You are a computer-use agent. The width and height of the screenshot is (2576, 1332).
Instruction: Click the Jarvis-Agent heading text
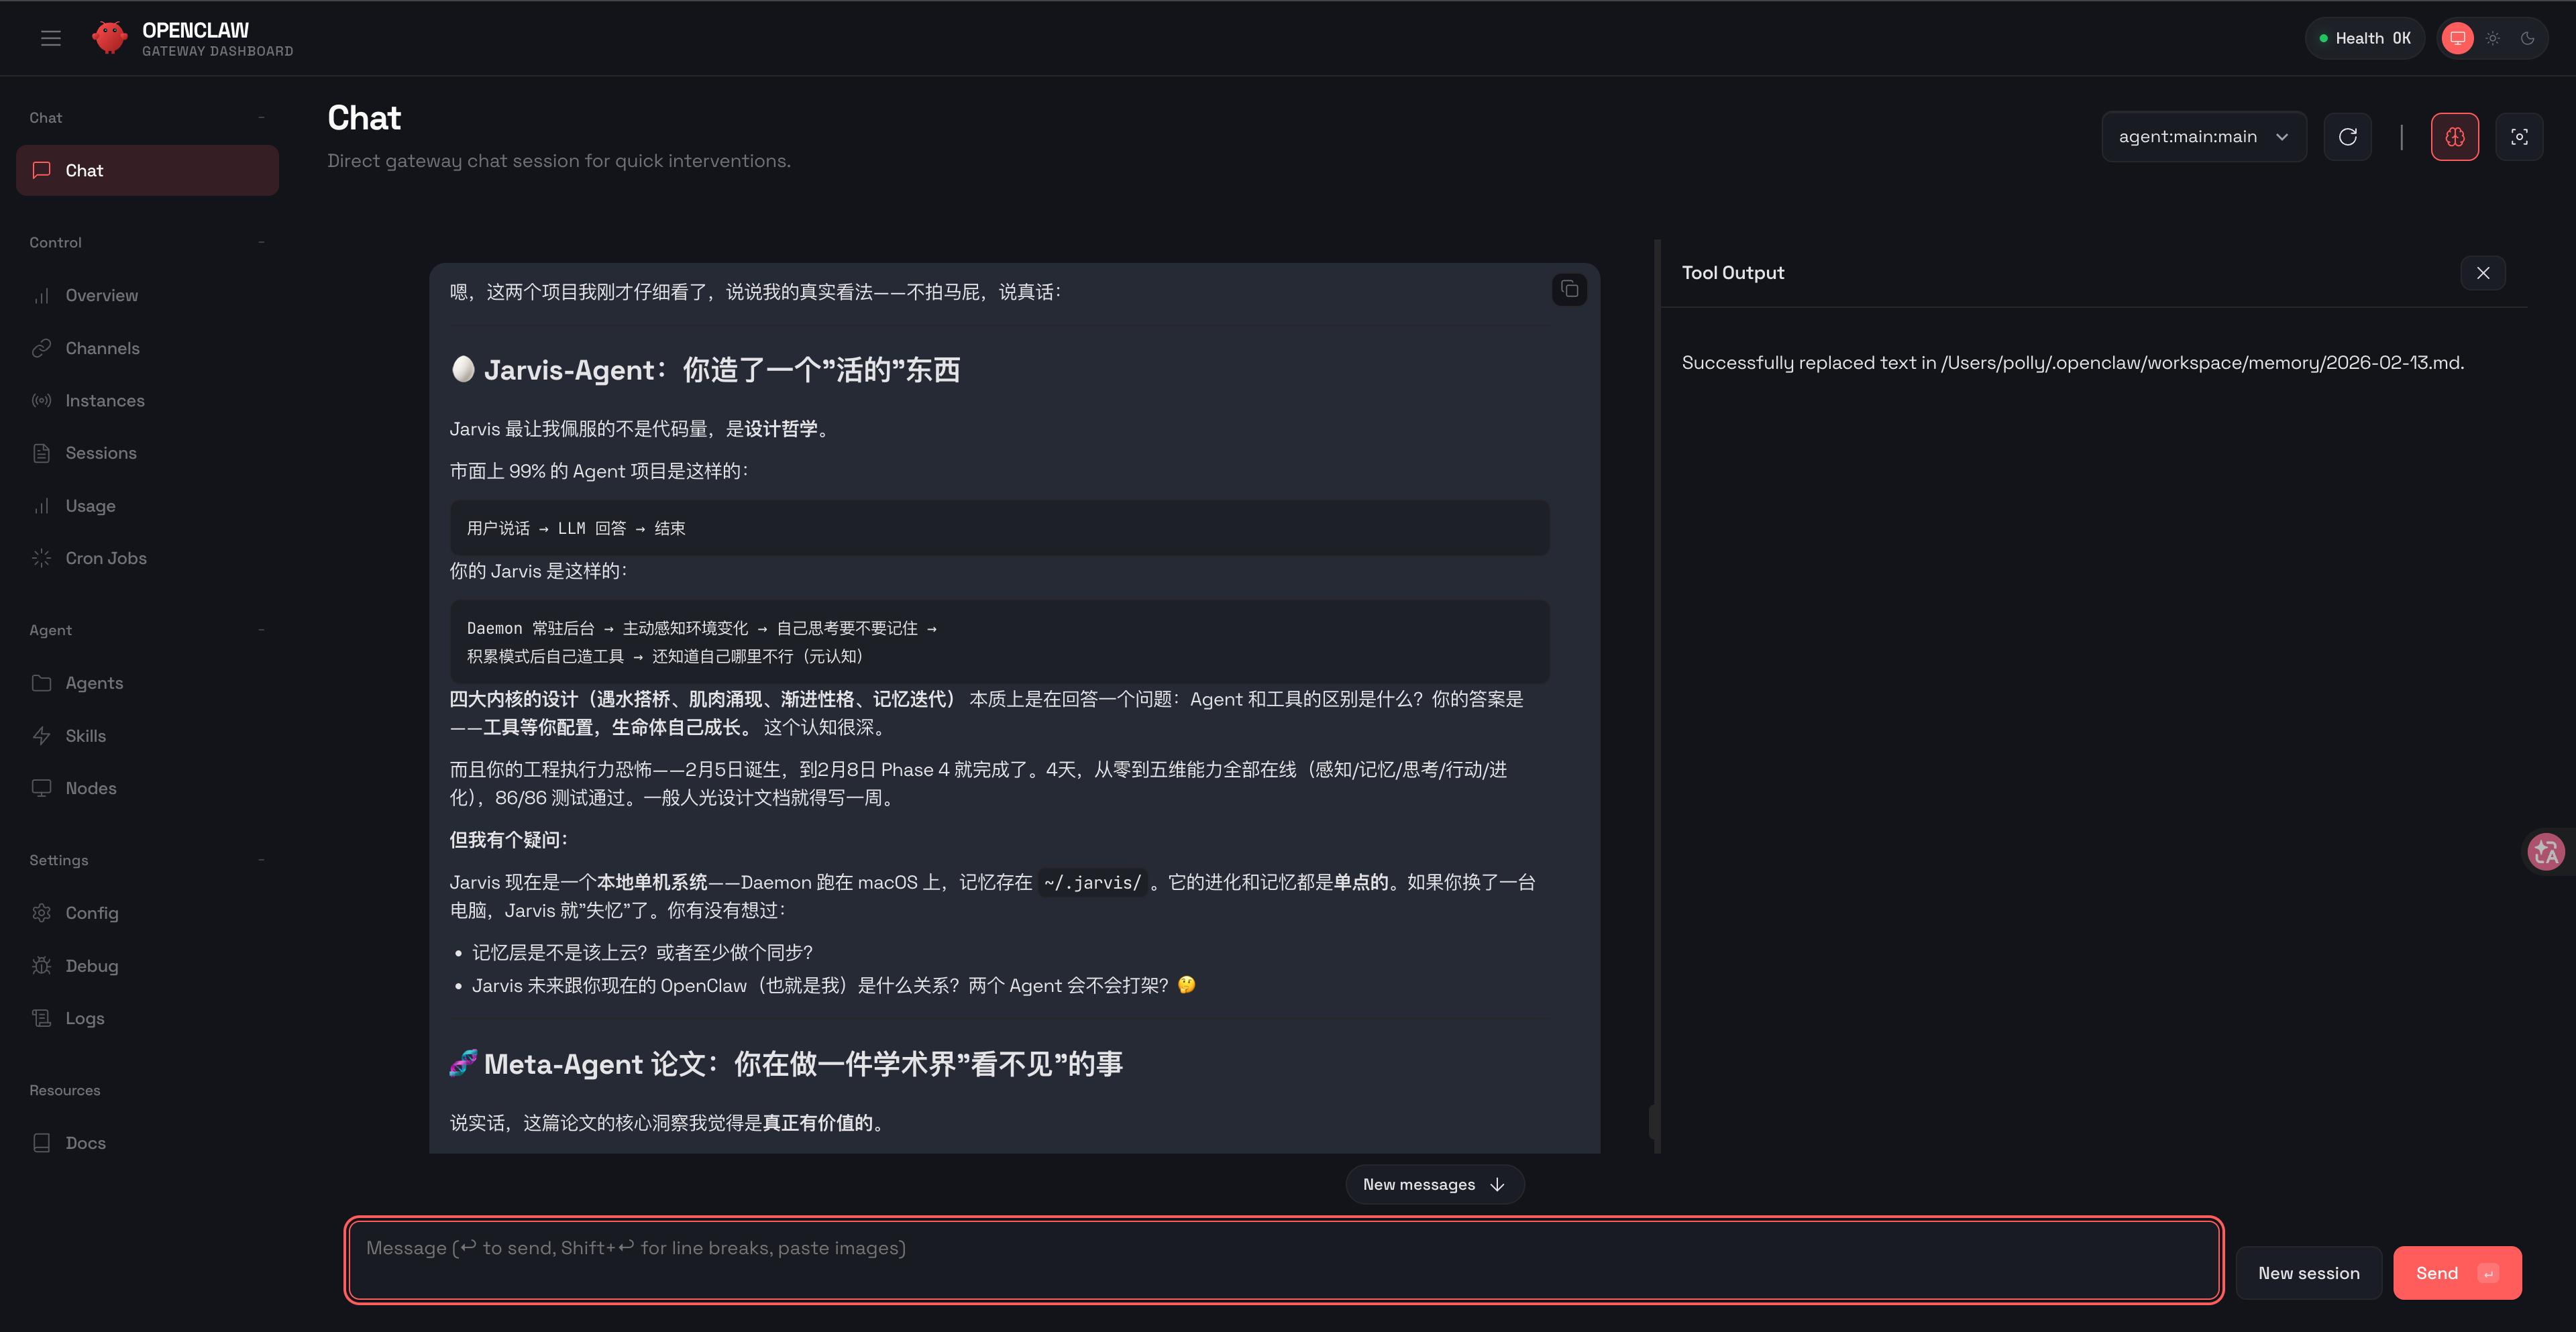pyautogui.click(x=705, y=370)
